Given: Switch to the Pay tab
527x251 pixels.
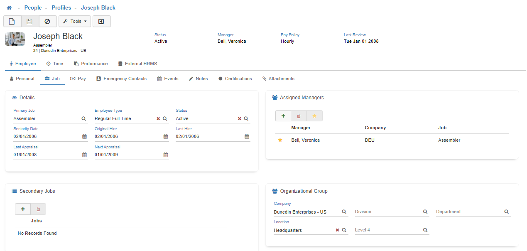Looking at the screenshot, I should pos(78,79).
